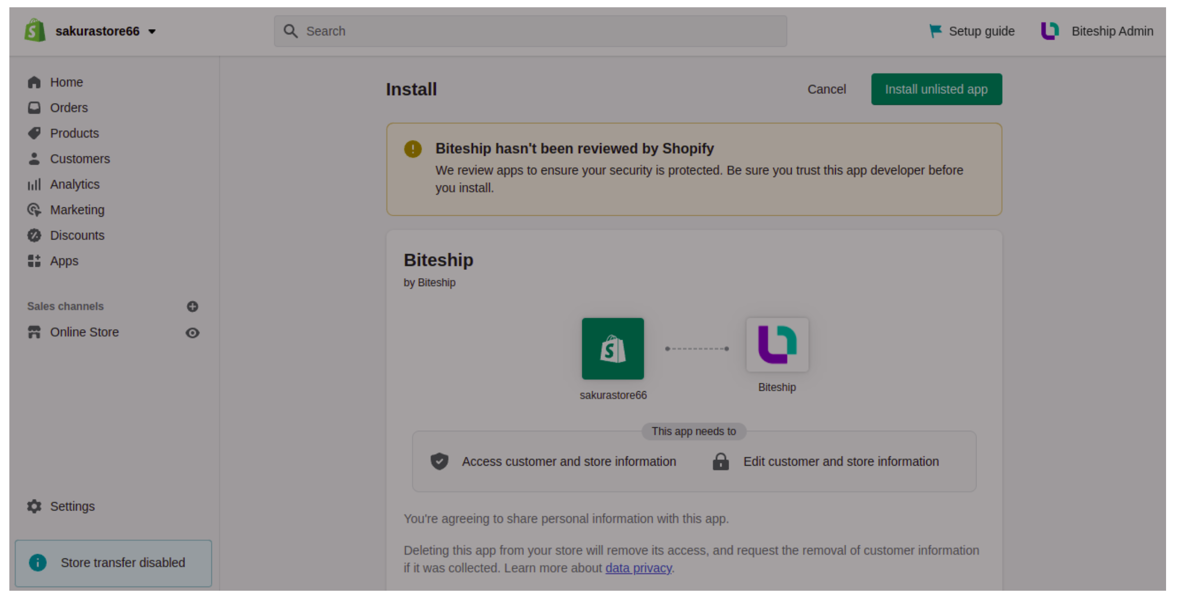
Task: Click the Biteship avatar logo in header
Action: pos(1050,31)
